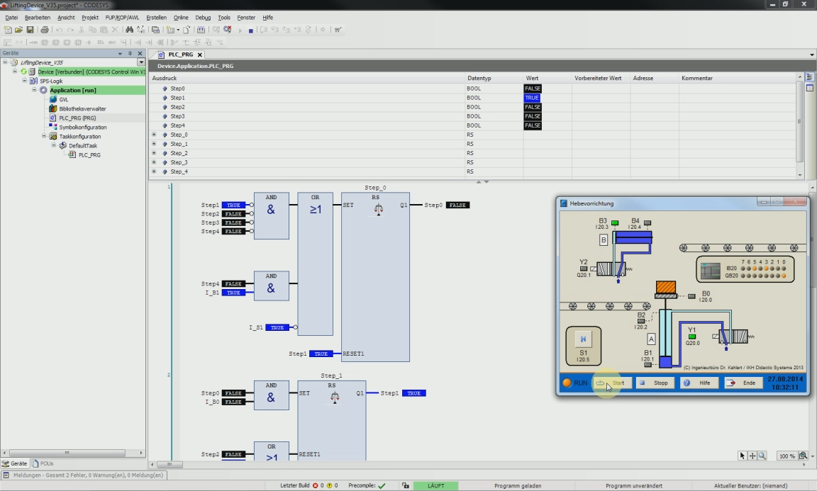Open the Online menu

[181, 17]
